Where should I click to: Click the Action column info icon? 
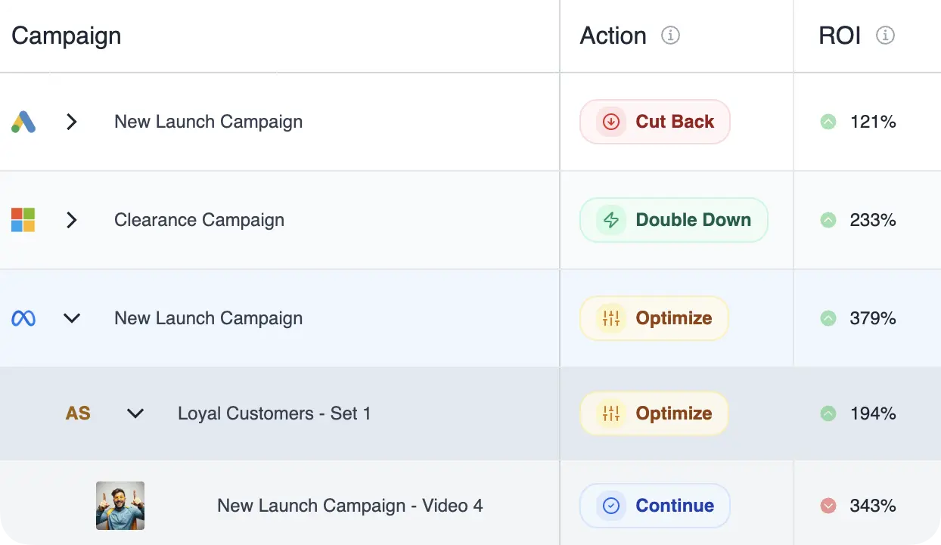coord(670,36)
